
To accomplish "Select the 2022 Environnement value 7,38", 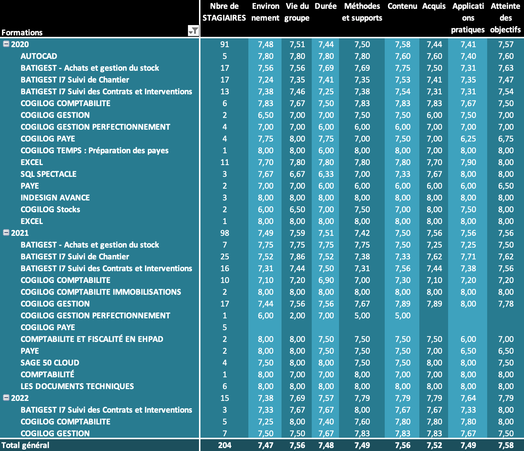I will pos(266,398).
